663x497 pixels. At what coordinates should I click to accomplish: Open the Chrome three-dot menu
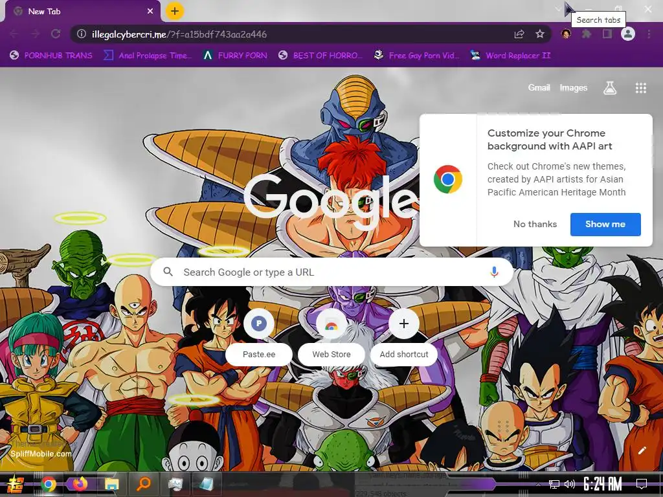click(x=649, y=34)
